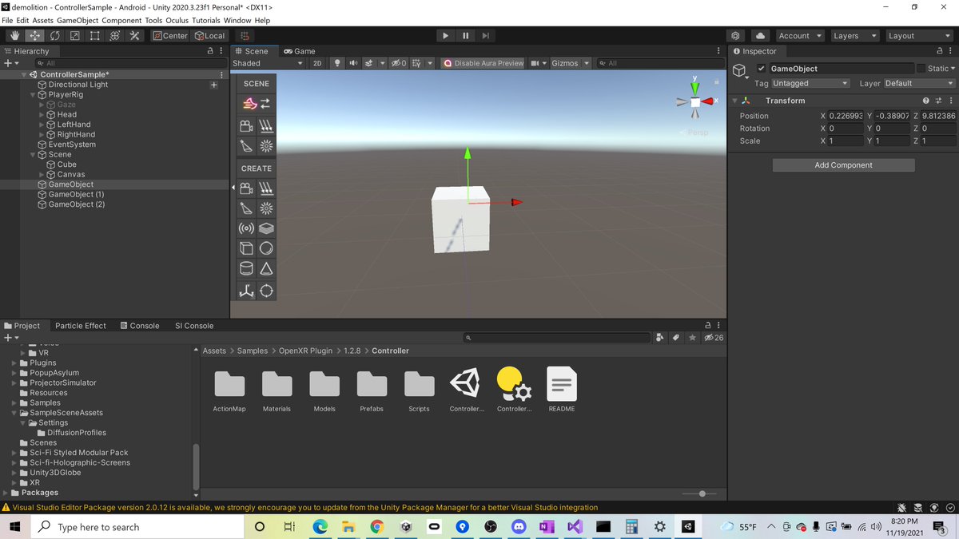Image resolution: width=959 pixels, height=539 pixels.
Task: Toggle 2D mode in the Scene view
Action: click(318, 63)
